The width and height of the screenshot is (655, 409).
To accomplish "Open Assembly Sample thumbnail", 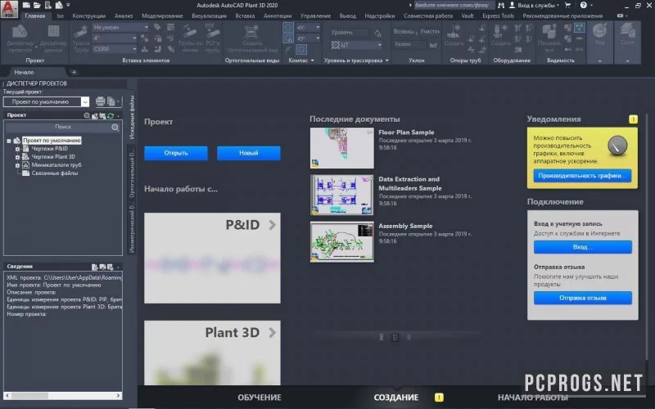I will pyautogui.click(x=341, y=242).
